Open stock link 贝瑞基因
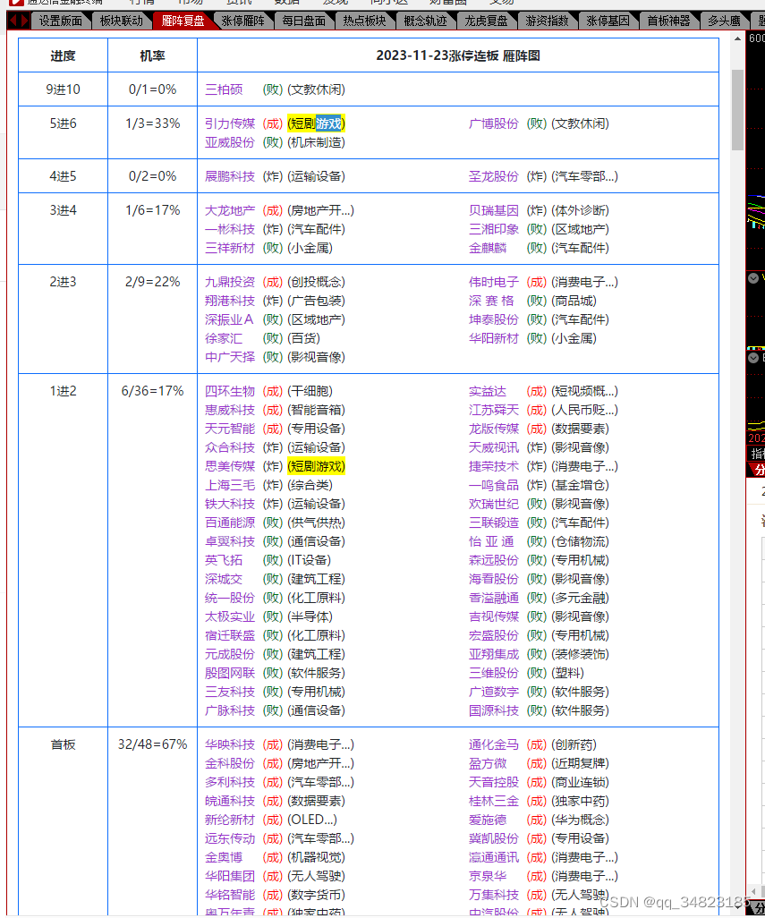765x918 pixels. [x=493, y=210]
